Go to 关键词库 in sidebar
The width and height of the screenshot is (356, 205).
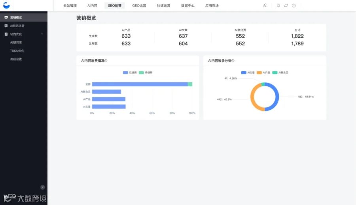16,42
